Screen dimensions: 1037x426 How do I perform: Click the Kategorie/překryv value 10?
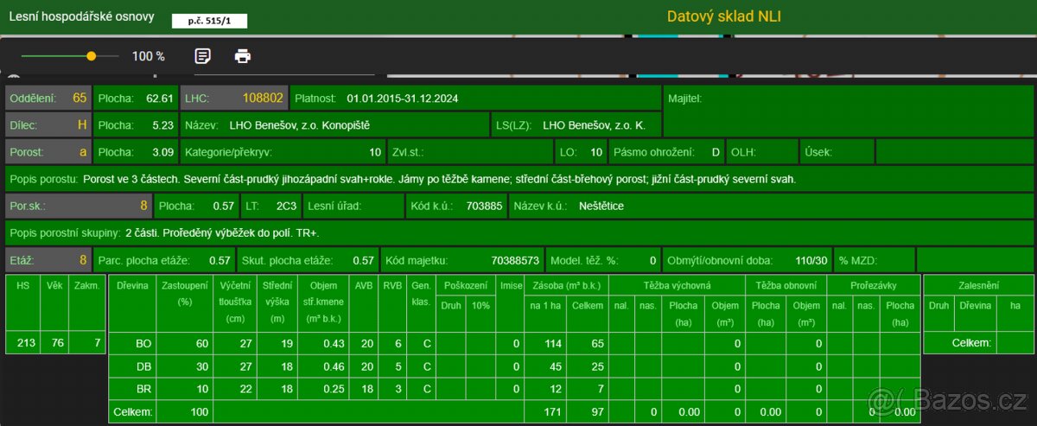[375, 152]
